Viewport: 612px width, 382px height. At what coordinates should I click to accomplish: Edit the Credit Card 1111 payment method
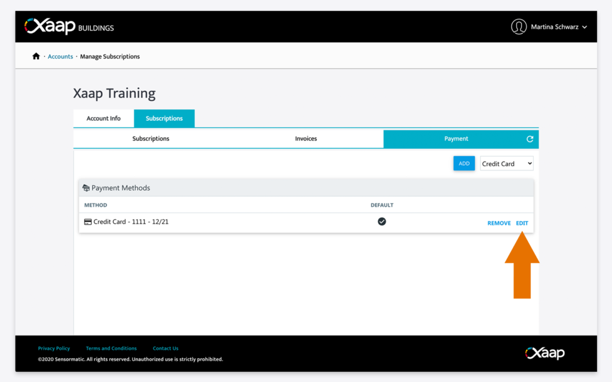pos(522,223)
